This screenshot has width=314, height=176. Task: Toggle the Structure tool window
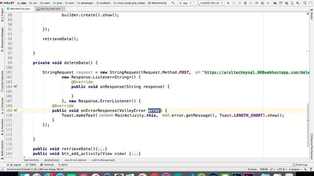(2, 106)
